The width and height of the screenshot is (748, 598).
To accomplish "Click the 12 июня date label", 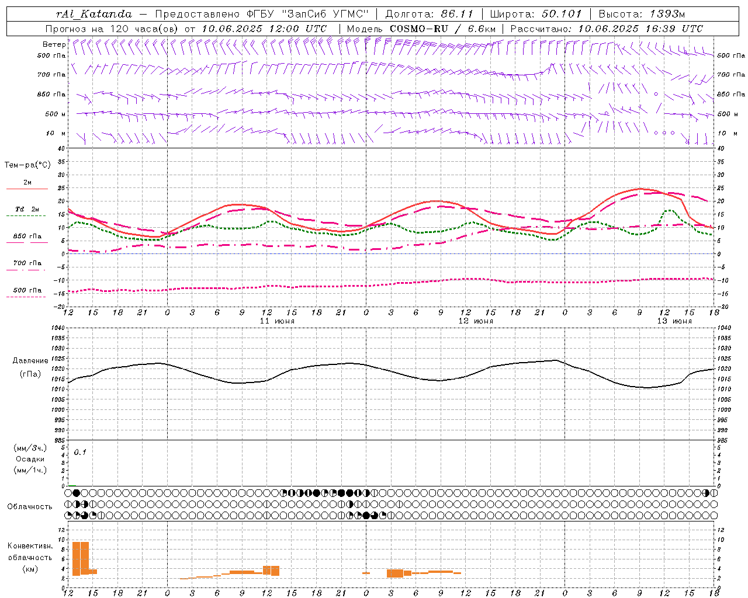I will pos(476,321).
